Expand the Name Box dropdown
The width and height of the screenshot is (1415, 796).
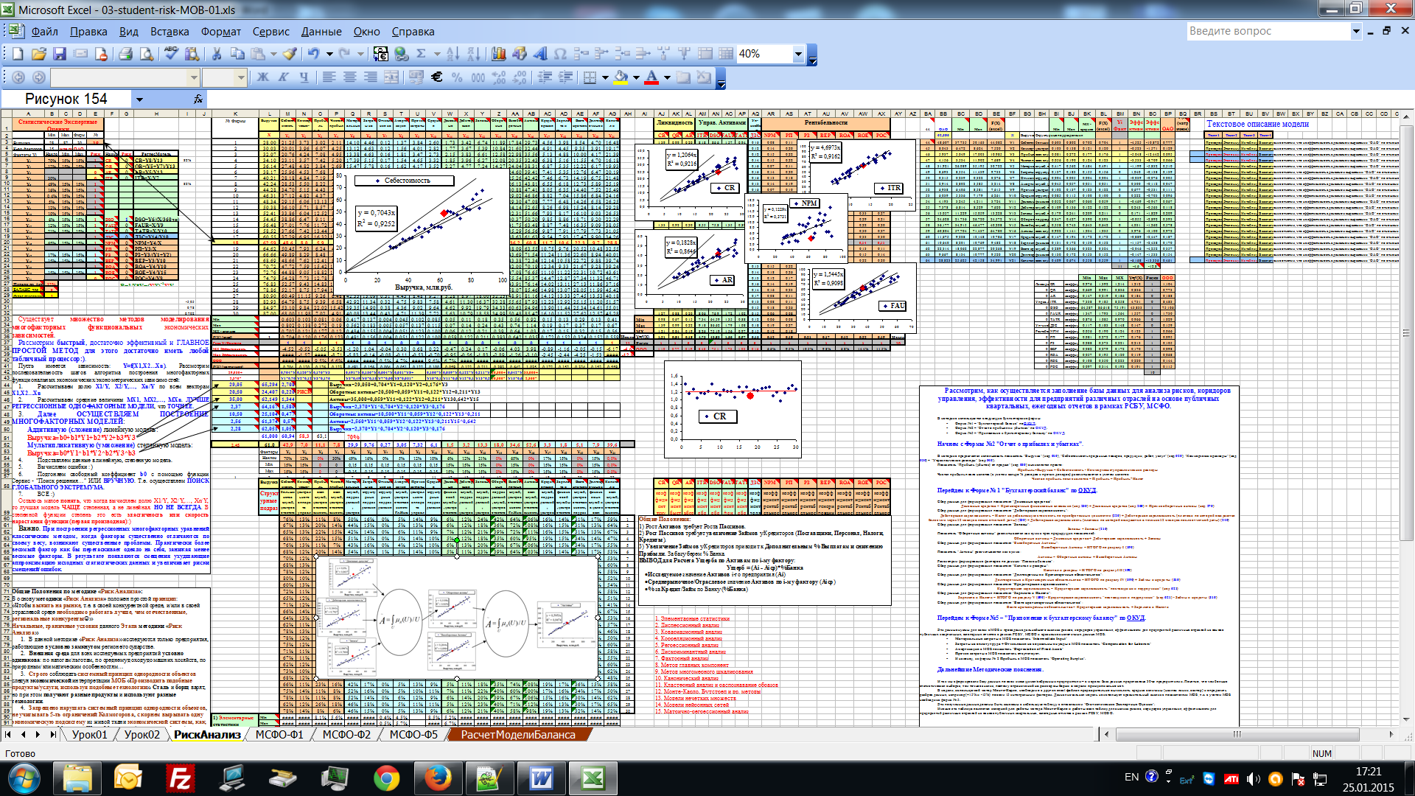(x=139, y=99)
